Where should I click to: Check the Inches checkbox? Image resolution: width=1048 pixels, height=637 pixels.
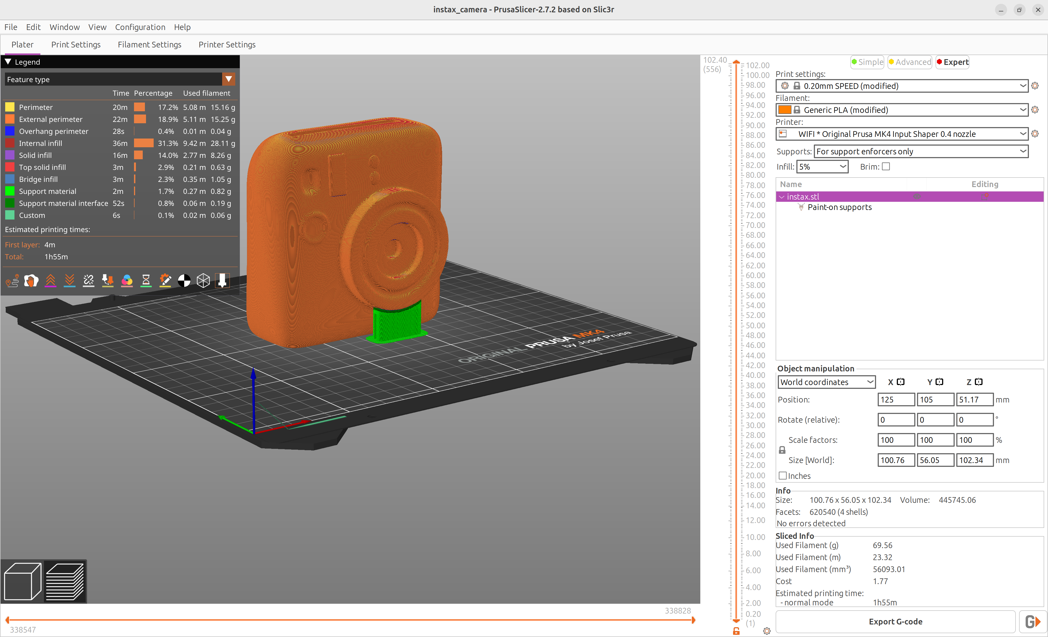(783, 476)
